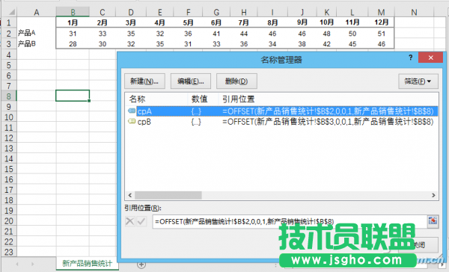Viewport: 449px width, 272px height.
Task: Click the 新建(N)... button
Action: (144, 81)
